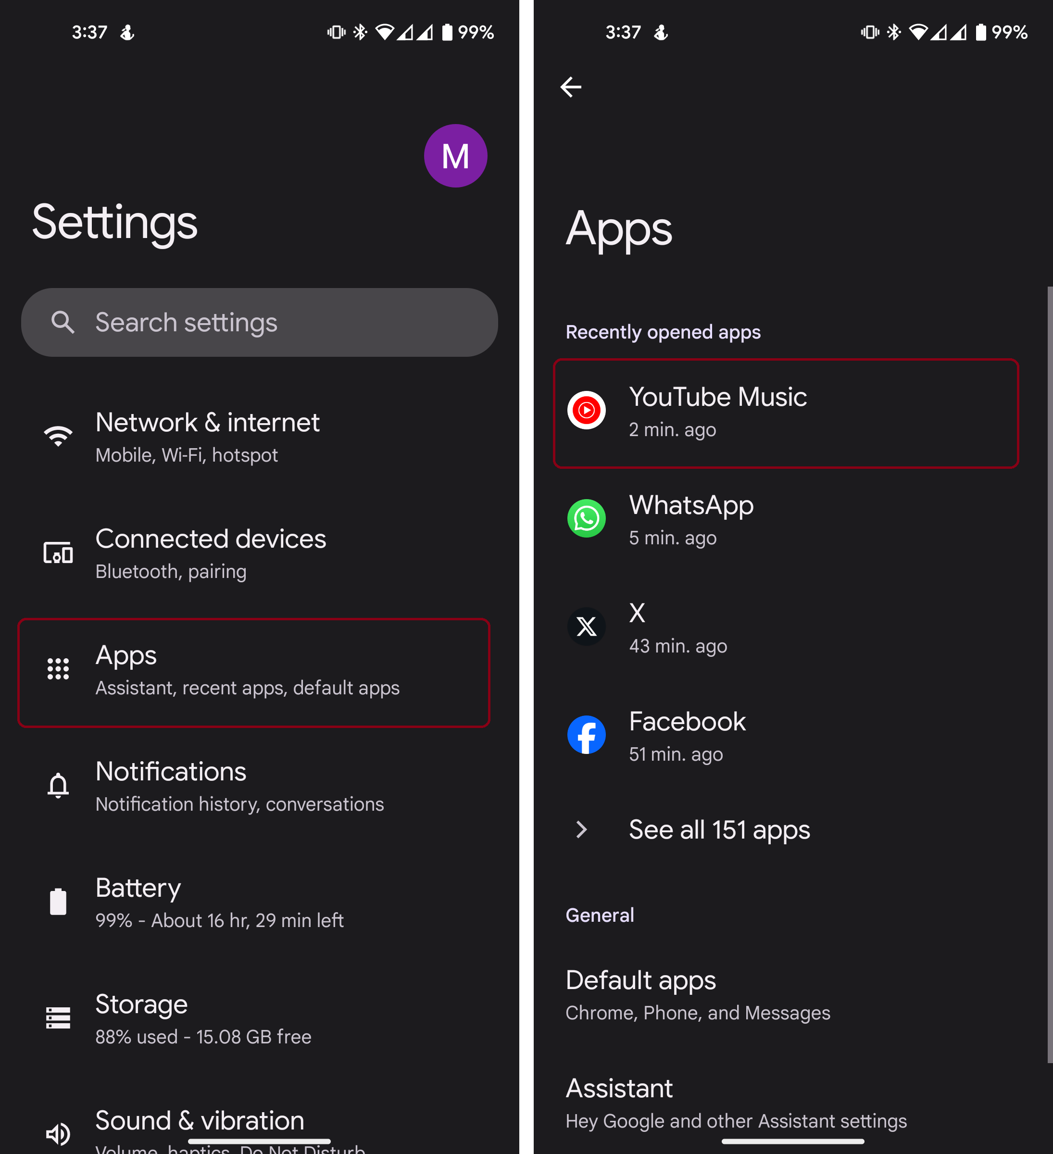The width and height of the screenshot is (1053, 1154).
Task: Open Connected devices settings
Action: pos(254,553)
